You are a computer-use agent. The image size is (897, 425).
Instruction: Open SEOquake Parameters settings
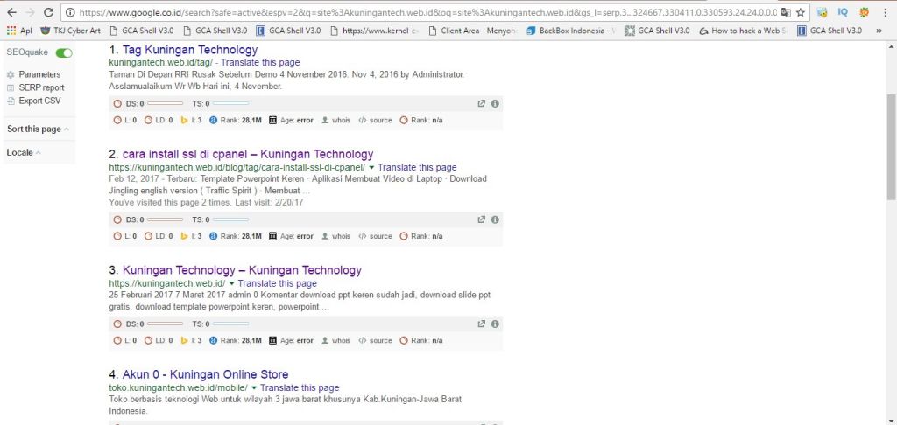(x=34, y=74)
